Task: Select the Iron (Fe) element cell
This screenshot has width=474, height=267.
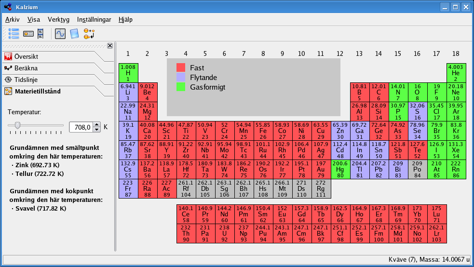Action: pos(263,131)
